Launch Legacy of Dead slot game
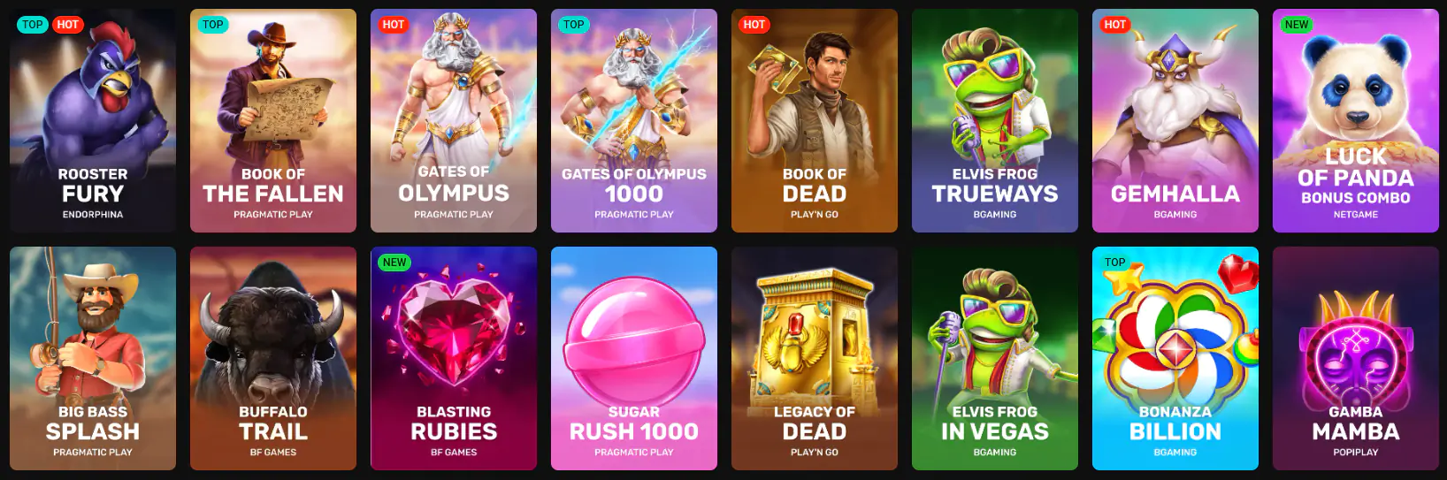This screenshot has height=480, width=1447. pos(815,358)
